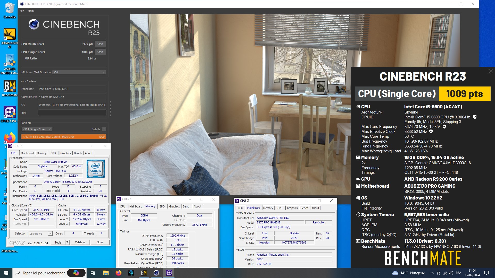Open the BenchMate desktop shortcut
This screenshot has width=495, height=278.
click(10, 88)
